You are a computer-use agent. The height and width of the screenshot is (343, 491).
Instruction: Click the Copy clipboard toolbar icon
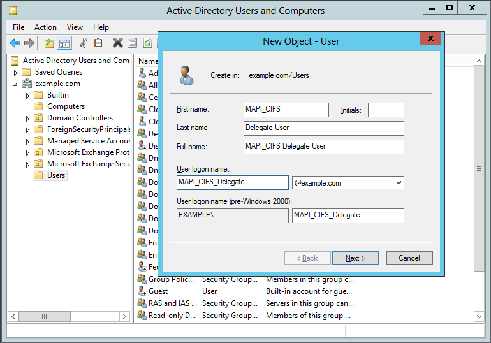click(x=98, y=43)
